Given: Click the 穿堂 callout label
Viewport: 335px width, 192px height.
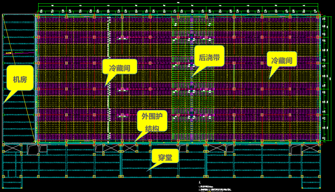Looking at the screenshot, I should pyautogui.click(x=165, y=157).
